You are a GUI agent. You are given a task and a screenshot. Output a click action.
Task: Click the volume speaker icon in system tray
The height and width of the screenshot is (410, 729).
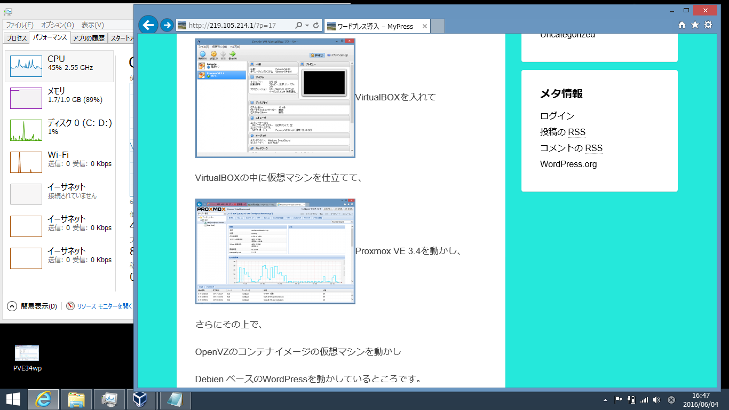pyautogui.click(x=656, y=400)
